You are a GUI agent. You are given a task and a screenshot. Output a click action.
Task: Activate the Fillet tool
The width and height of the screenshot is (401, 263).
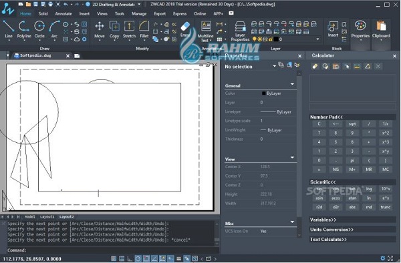[x=144, y=29]
